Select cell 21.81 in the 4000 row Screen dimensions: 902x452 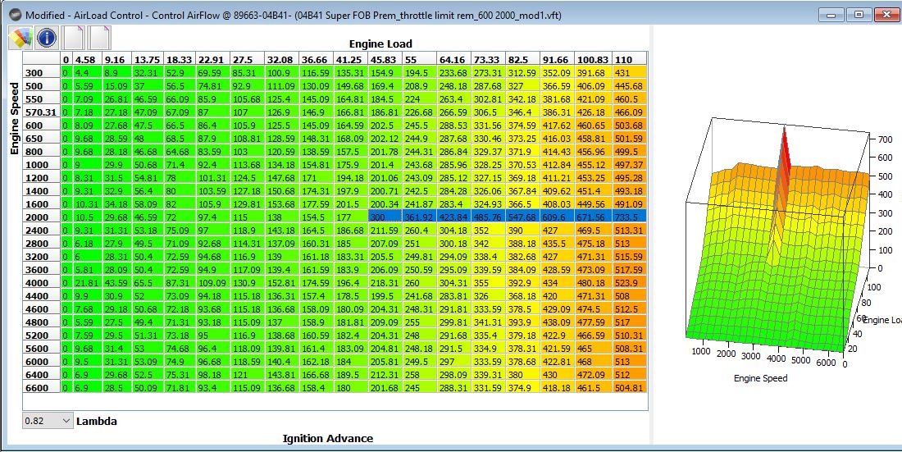[87, 283]
